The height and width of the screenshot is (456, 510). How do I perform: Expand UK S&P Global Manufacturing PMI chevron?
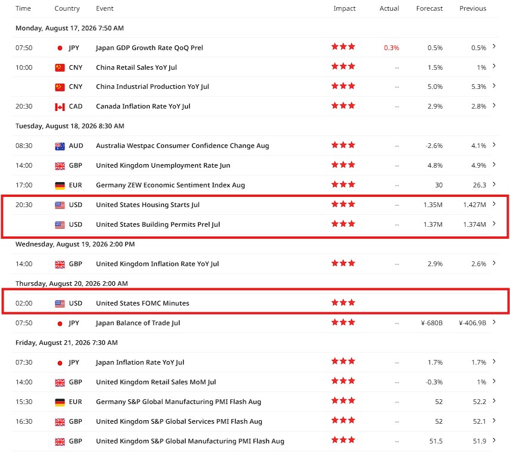(x=494, y=440)
